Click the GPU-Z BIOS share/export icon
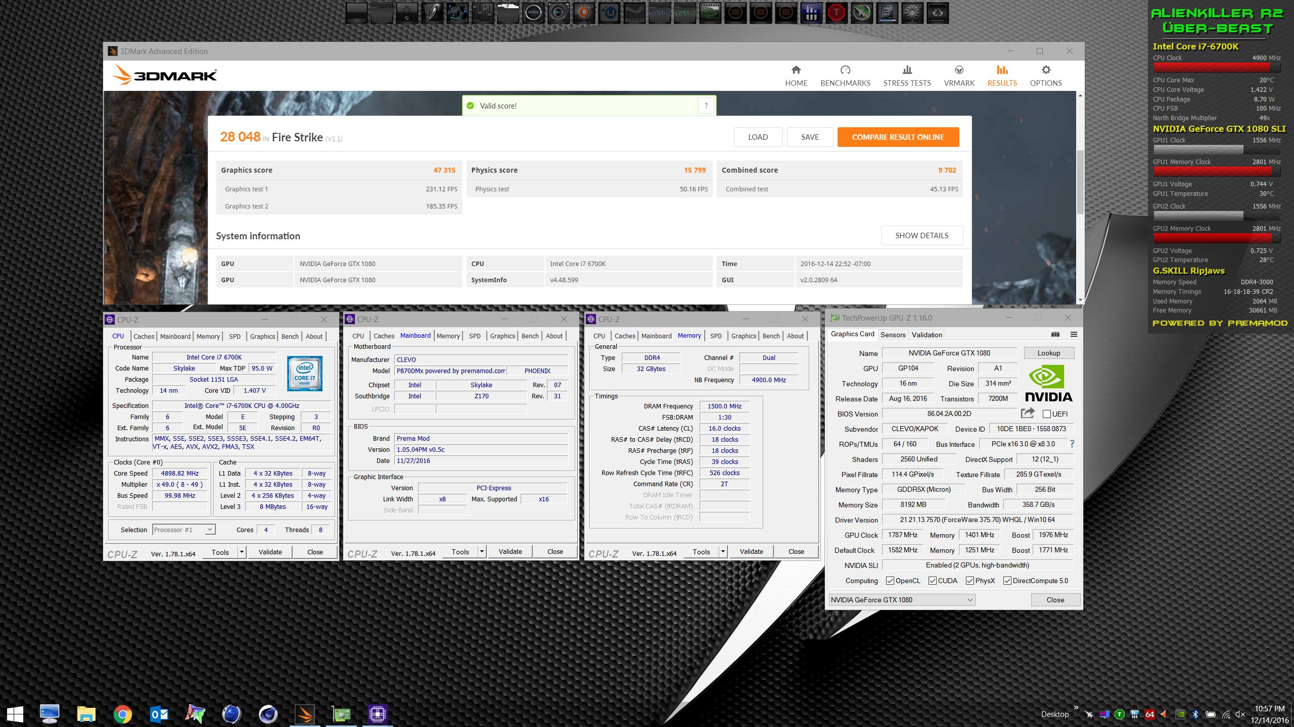The image size is (1294, 727). (x=1028, y=413)
